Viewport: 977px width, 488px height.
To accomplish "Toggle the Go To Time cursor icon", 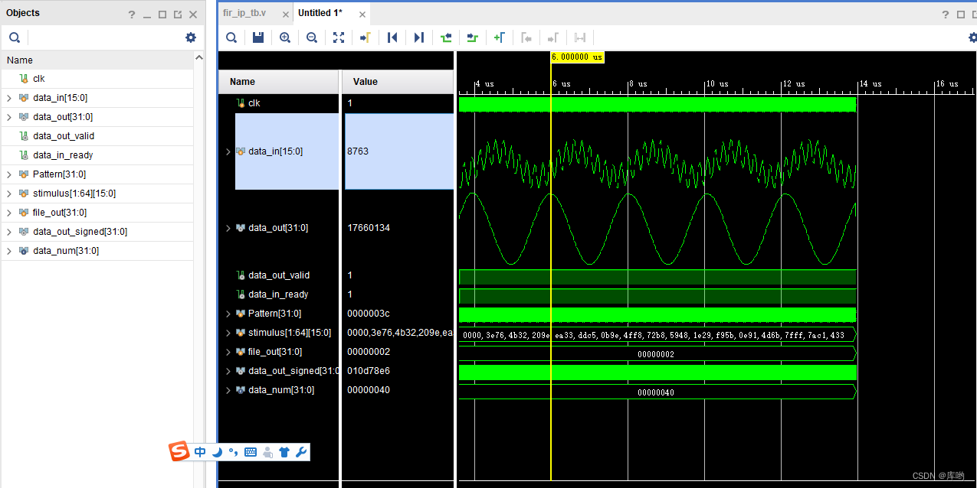I will 366,37.
